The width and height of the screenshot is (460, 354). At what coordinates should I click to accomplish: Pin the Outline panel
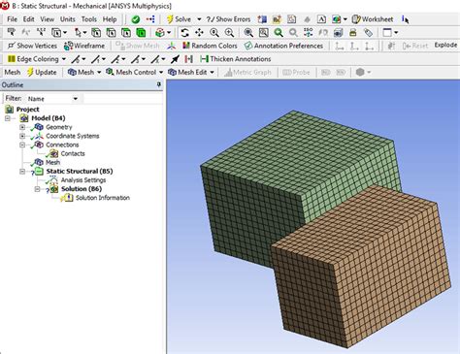(x=158, y=84)
